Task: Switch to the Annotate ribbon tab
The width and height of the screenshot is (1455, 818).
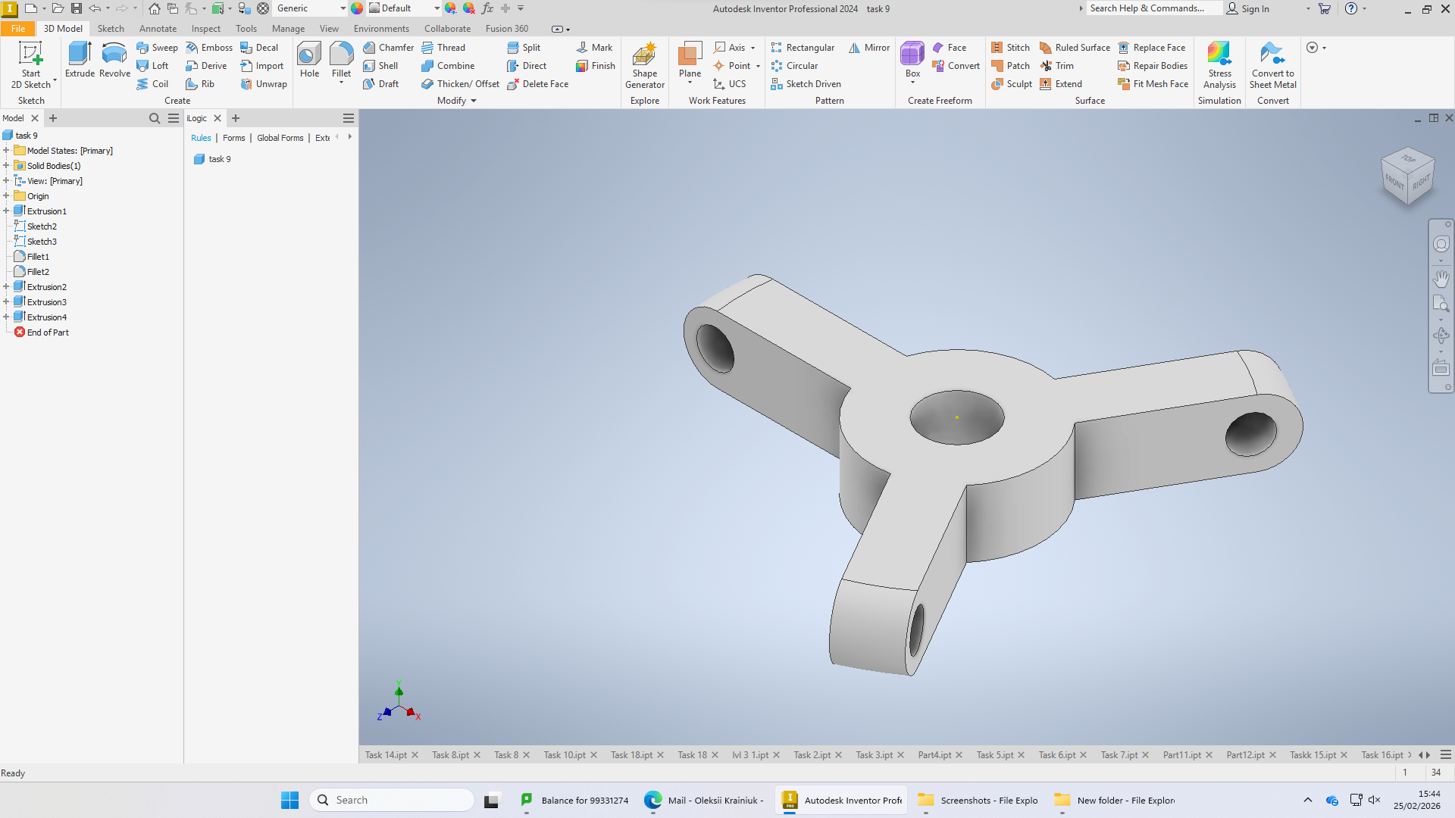Action: pyautogui.click(x=158, y=29)
